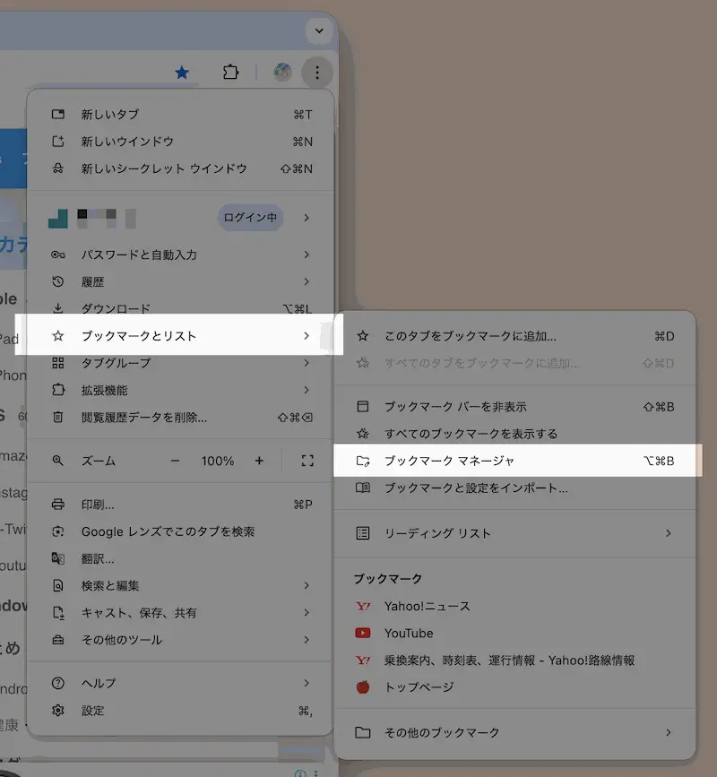Click the bookmark star in the address bar
This screenshot has height=777, width=717.
click(x=182, y=73)
